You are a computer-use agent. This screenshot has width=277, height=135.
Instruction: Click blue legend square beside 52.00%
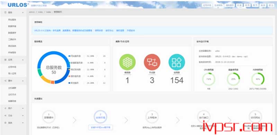click(x=70, y=56)
